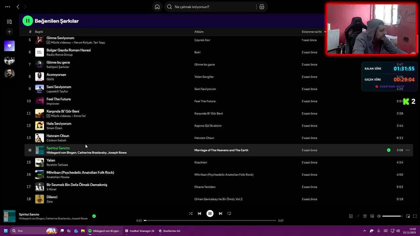
Task: Select the song Dilenci
Action: click(x=52, y=197)
